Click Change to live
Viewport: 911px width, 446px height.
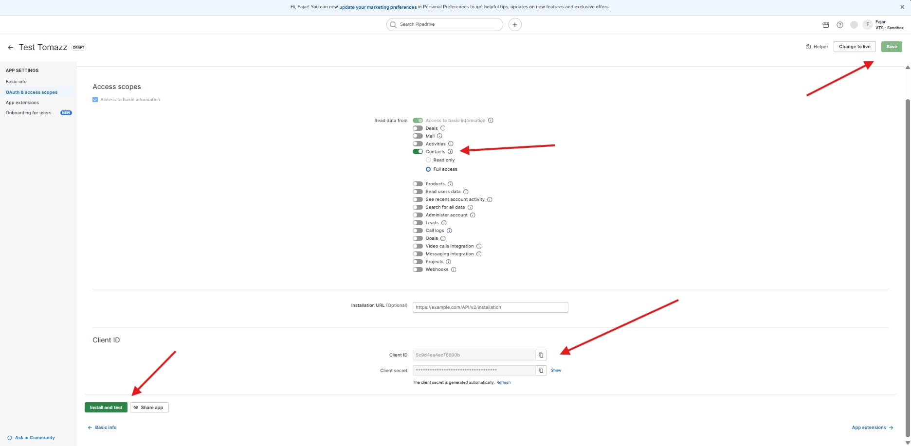pyautogui.click(x=855, y=47)
